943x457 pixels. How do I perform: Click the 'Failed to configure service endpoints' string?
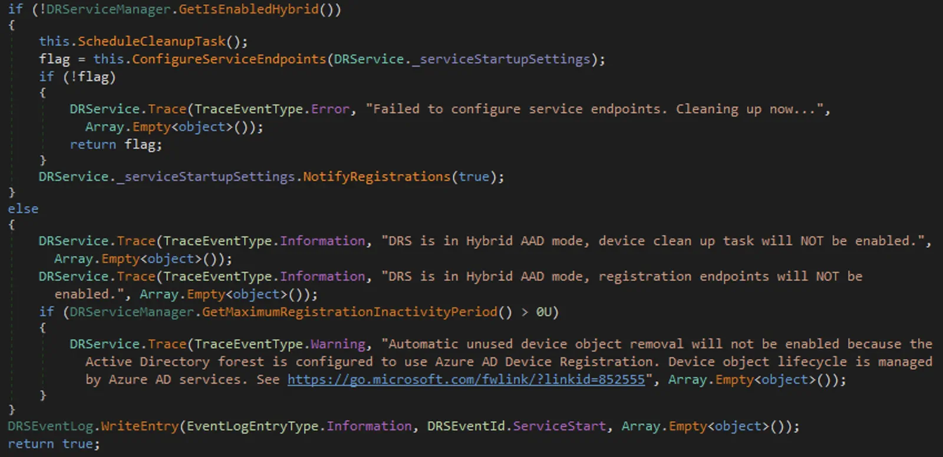tap(598, 109)
